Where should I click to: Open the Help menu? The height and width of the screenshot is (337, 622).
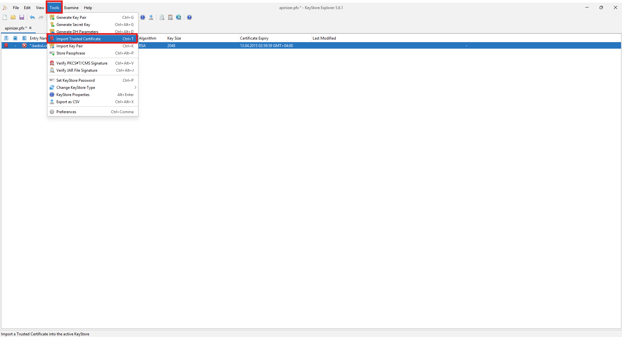(x=88, y=8)
